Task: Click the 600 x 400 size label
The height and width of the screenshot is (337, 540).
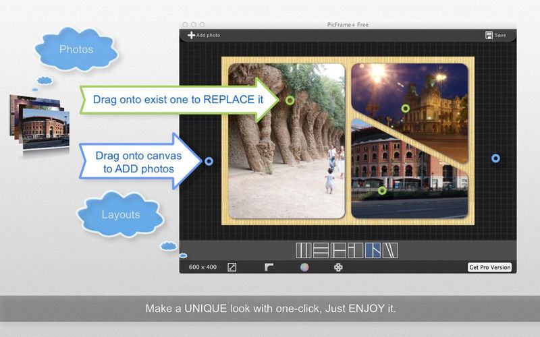Action: (202, 268)
